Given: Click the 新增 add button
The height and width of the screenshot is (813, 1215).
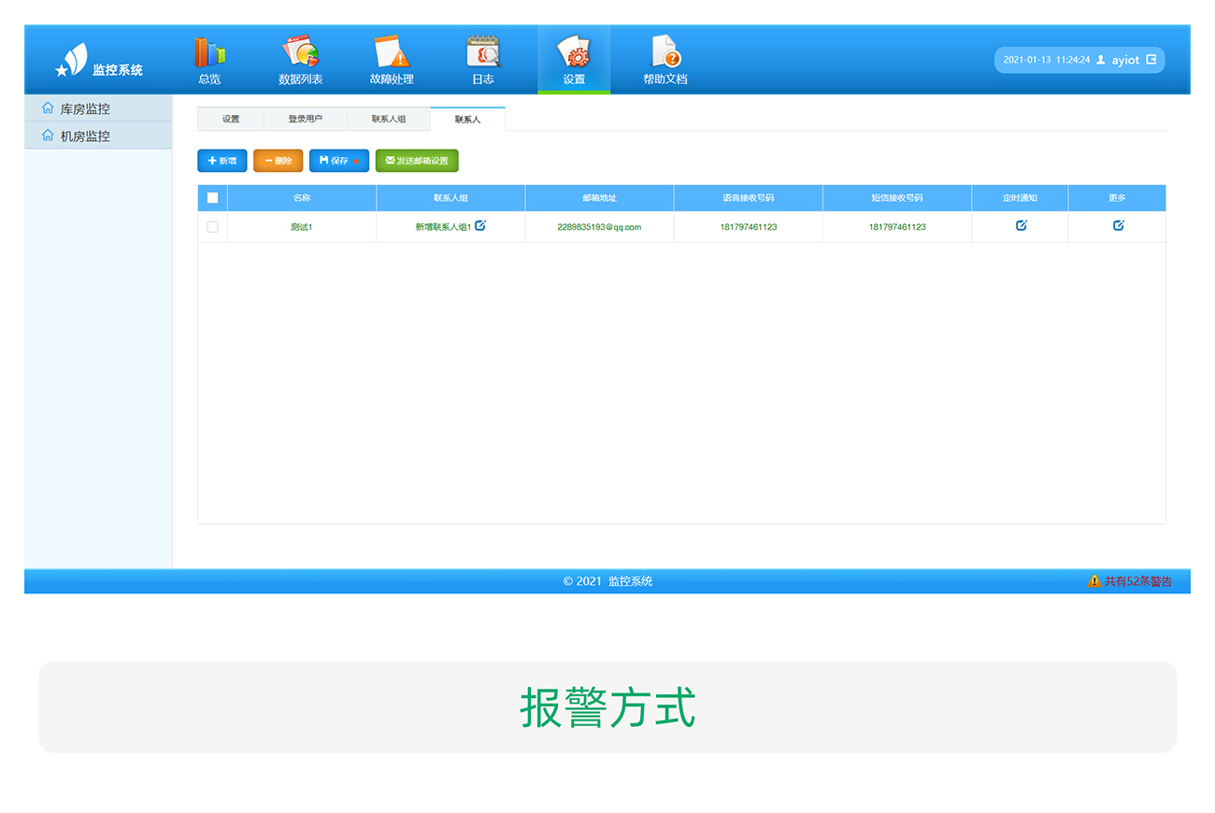Looking at the screenshot, I should (222, 161).
